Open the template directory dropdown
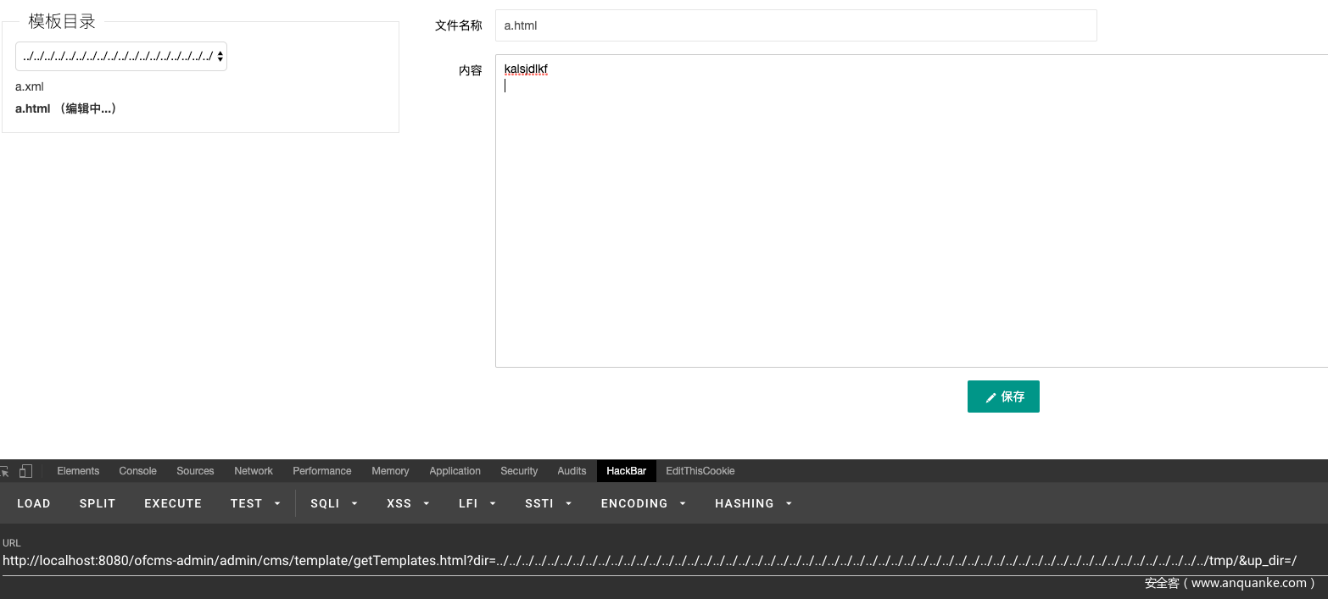 [x=121, y=56]
